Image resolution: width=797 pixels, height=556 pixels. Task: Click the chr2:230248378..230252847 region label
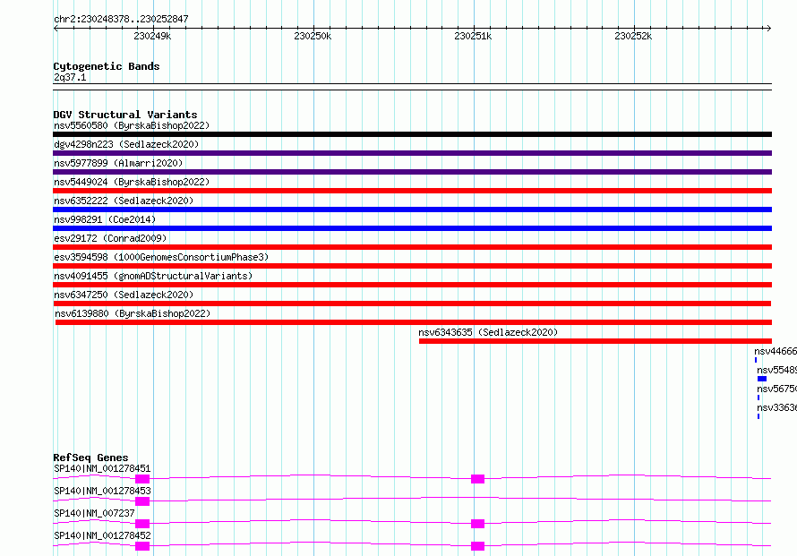coord(121,19)
